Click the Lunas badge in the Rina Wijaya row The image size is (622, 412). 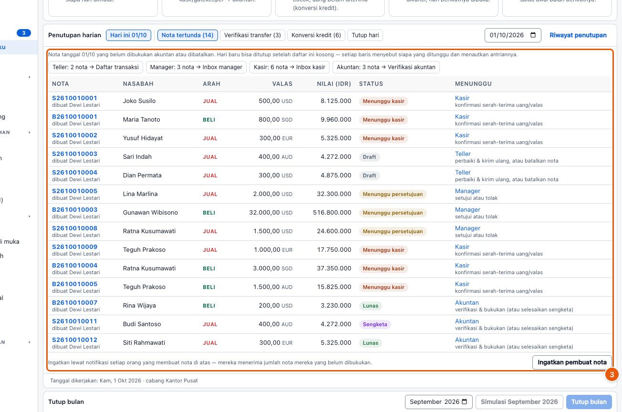coord(371,306)
